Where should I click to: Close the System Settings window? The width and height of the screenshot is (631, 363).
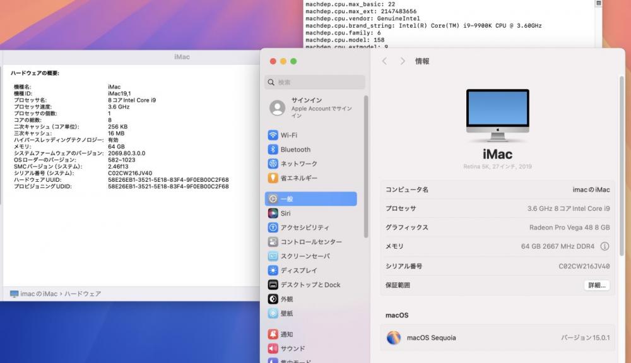[273, 61]
